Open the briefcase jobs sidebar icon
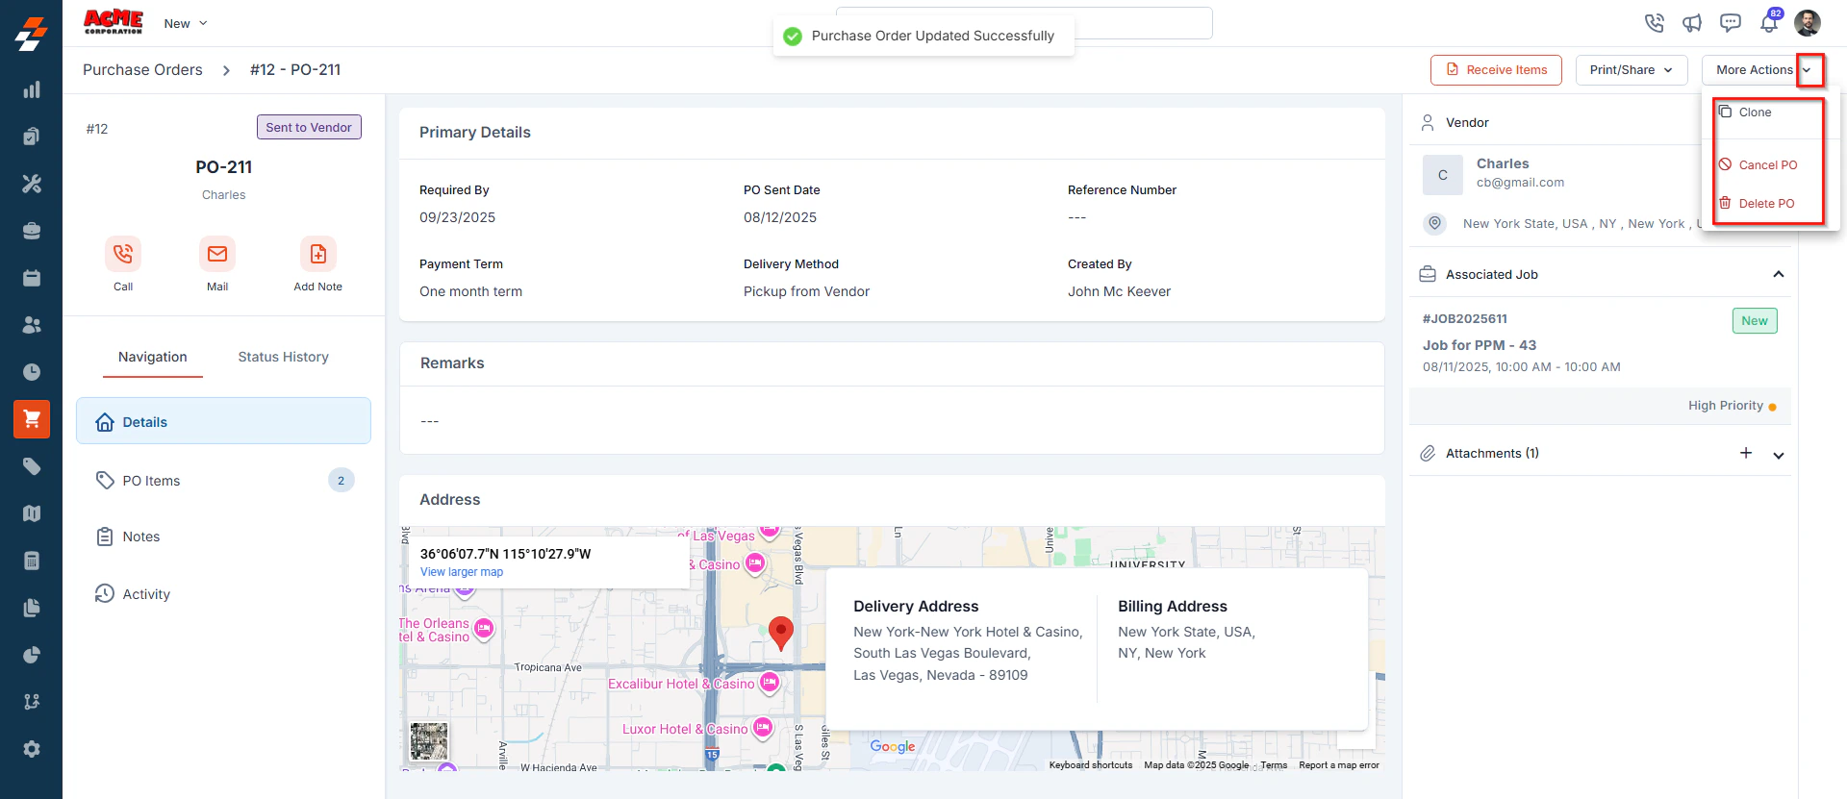Screen dimensions: 1847x799 point(32,231)
